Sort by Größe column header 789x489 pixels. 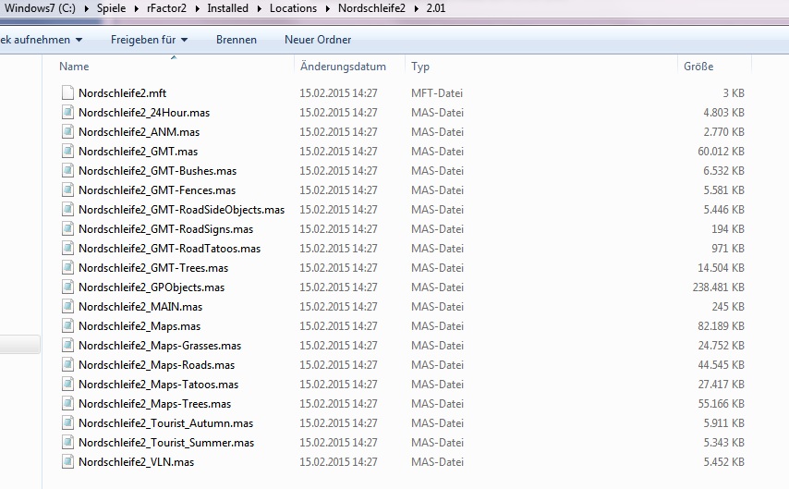coord(698,67)
